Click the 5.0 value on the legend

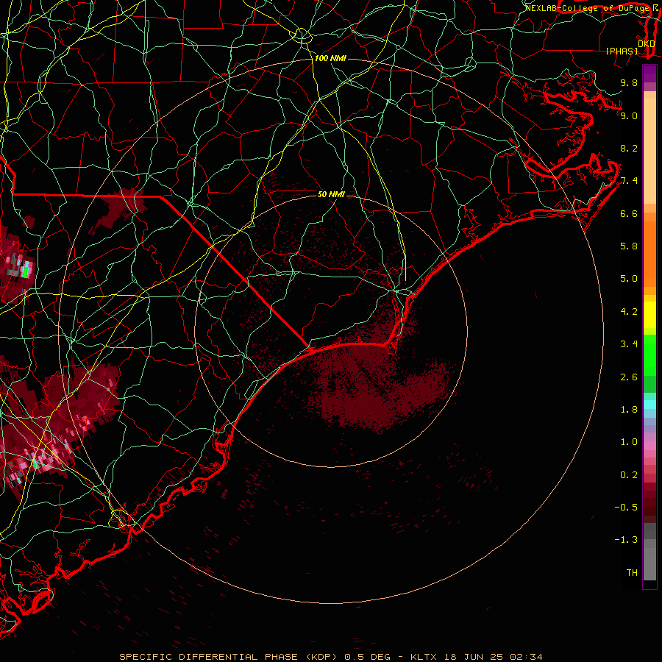pos(629,279)
